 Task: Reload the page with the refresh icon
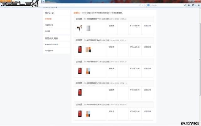point(144,5)
